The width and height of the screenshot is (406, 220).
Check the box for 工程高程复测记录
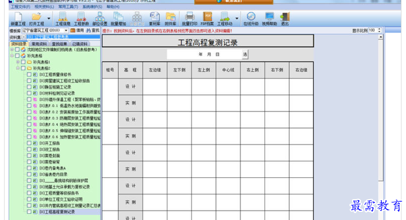29,212
